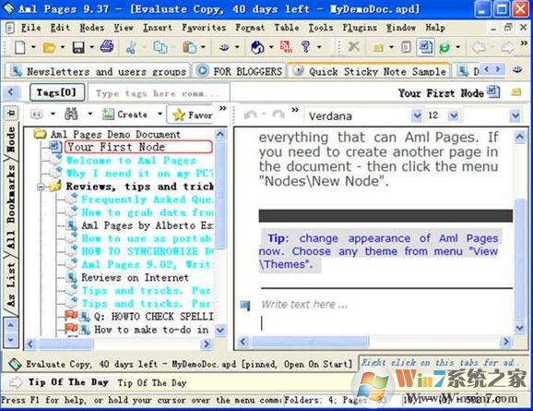The height and width of the screenshot is (411, 533).
Task: Open the File menu
Action: (x=31, y=28)
